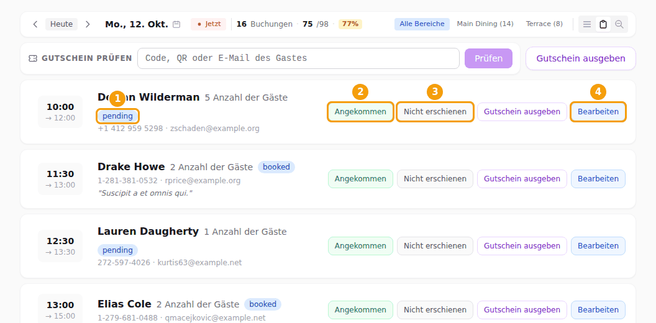Mark Drake Howe as Angekommen
The width and height of the screenshot is (656, 323).
click(x=360, y=179)
